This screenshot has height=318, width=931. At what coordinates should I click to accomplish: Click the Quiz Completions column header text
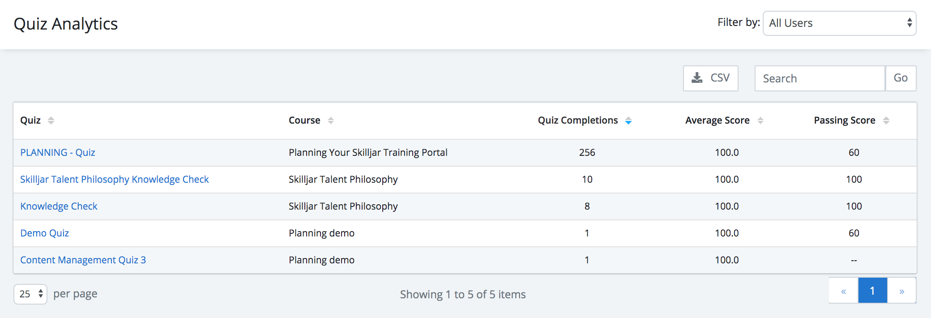pyautogui.click(x=578, y=120)
